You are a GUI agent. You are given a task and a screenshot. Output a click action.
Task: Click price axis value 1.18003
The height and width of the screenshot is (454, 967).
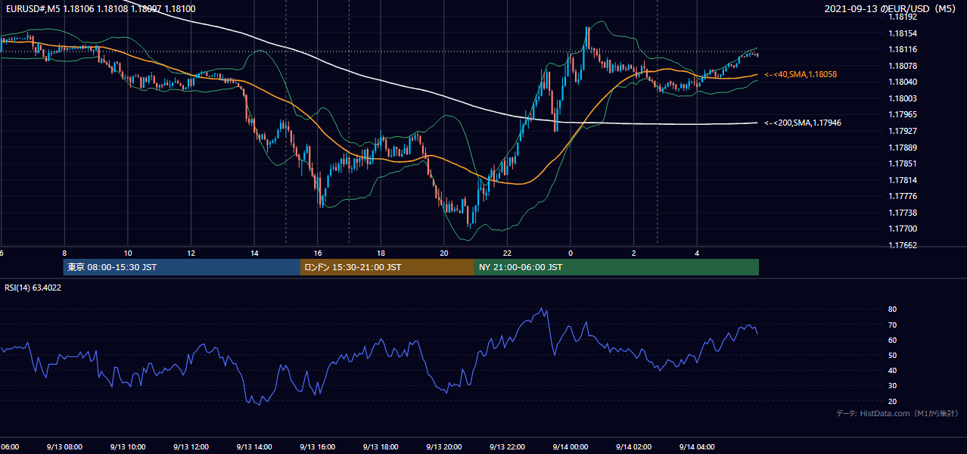click(903, 98)
